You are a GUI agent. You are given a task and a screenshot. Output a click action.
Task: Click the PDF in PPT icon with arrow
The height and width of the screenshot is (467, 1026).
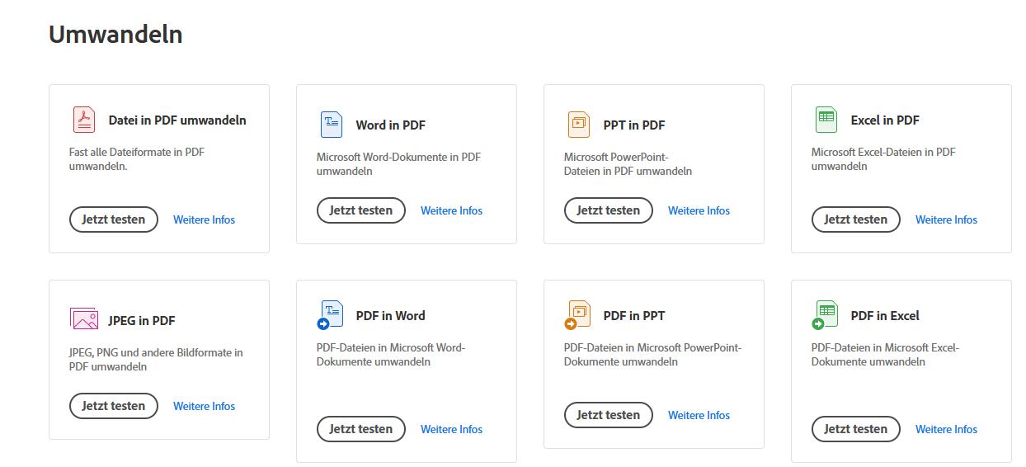tap(577, 315)
